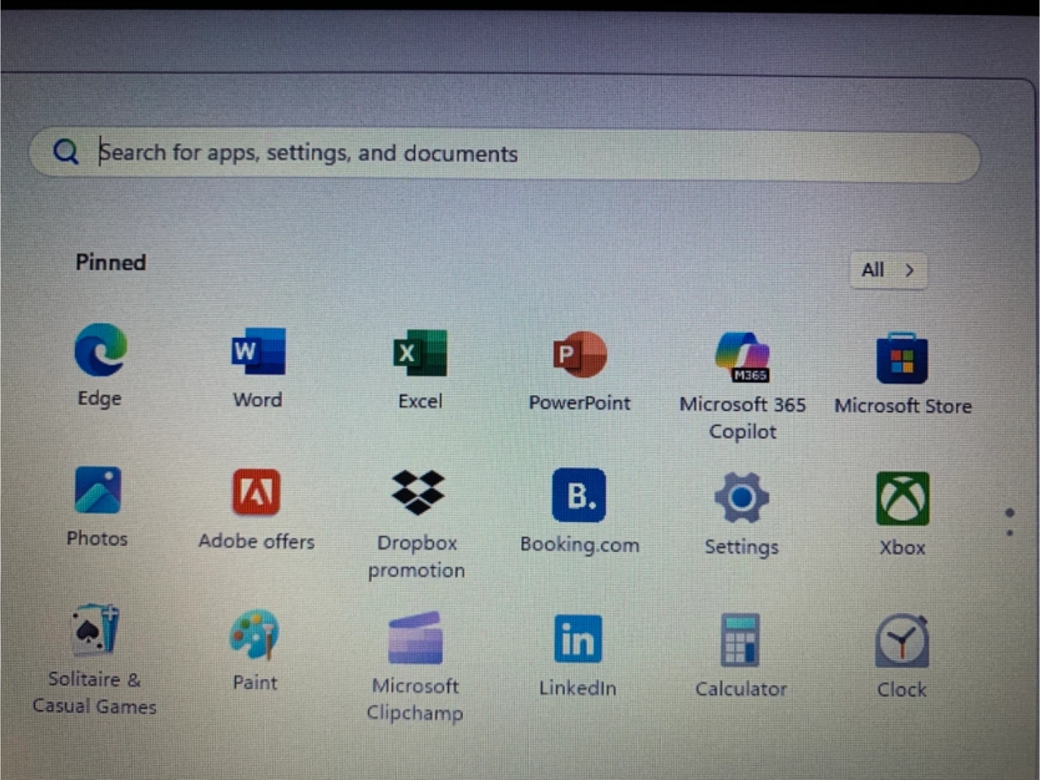
Task: Launch the Microsoft Store app
Action: click(902, 359)
